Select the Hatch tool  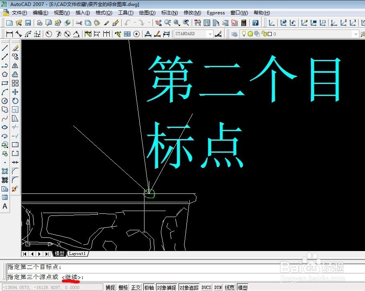click(5, 171)
